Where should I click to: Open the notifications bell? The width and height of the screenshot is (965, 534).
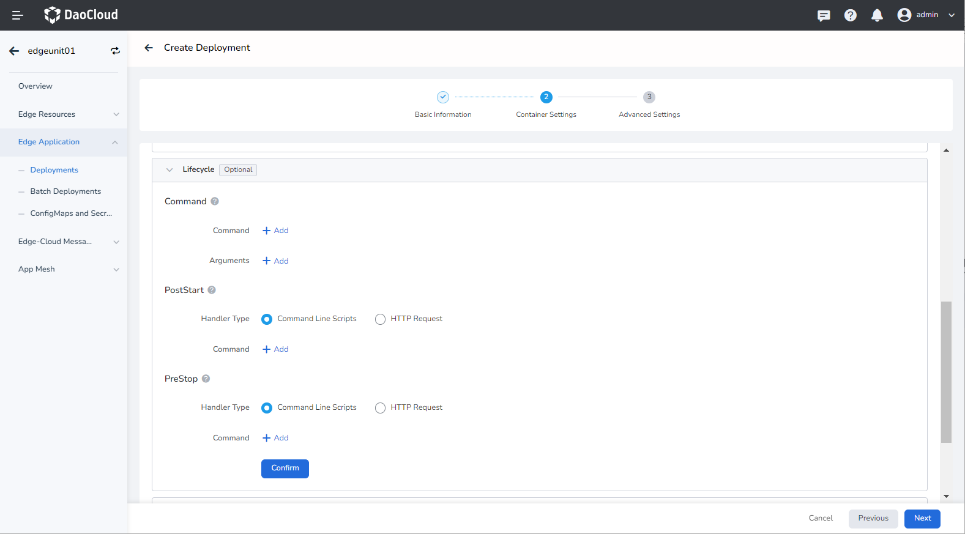(876, 15)
